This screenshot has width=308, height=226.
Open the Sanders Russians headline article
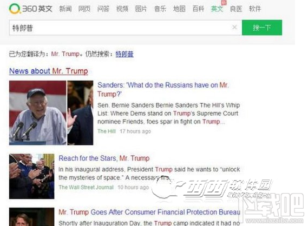163,89
